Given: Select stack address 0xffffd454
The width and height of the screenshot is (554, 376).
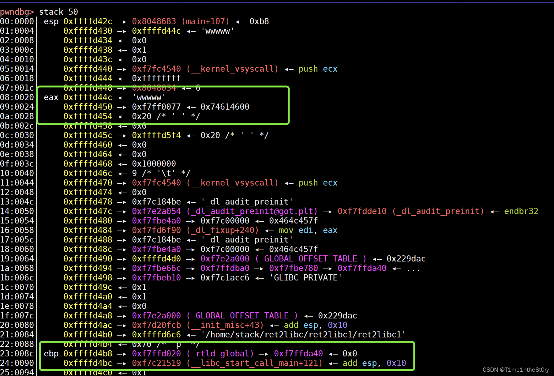Looking at the screenshot, I should (x=88, y=116).
